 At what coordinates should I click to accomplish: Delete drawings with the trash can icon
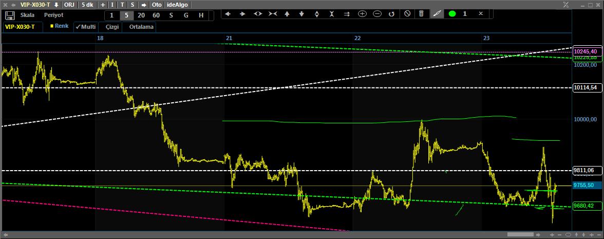421,14
